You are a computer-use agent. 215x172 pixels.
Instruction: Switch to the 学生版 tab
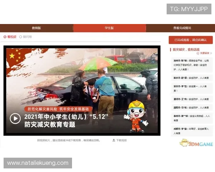coord(110,28)
